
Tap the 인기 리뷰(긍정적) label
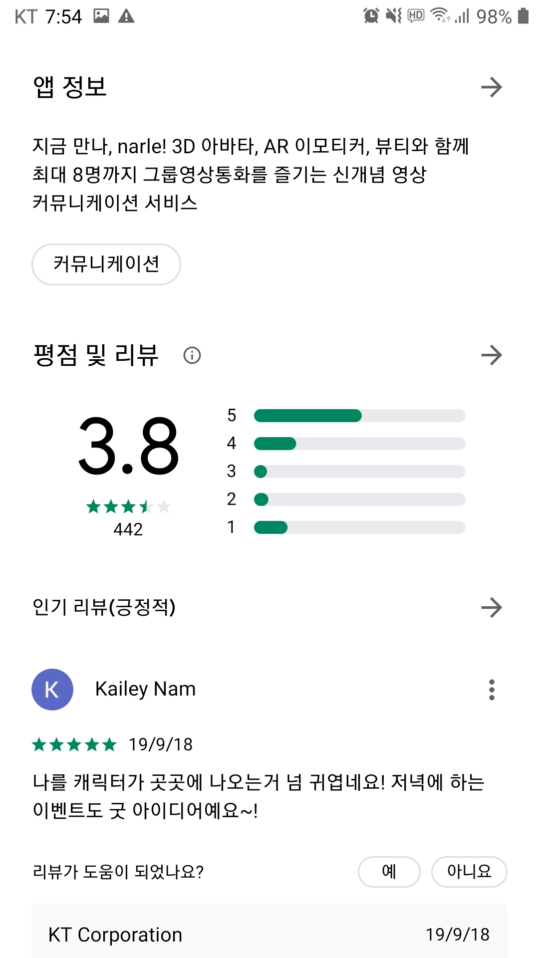coord(104,607)
